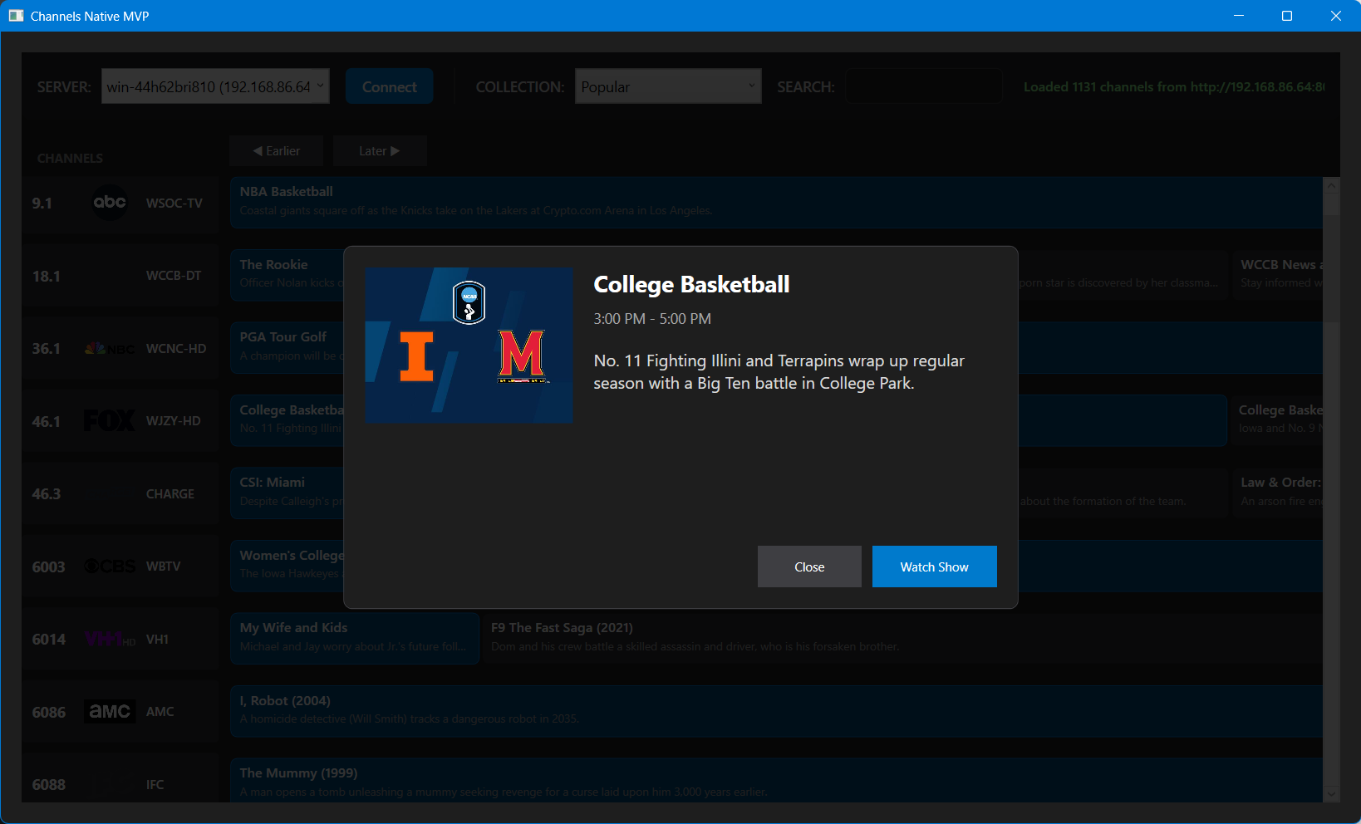Click the College Basketball matchup artwork

[x=469, y=345]
